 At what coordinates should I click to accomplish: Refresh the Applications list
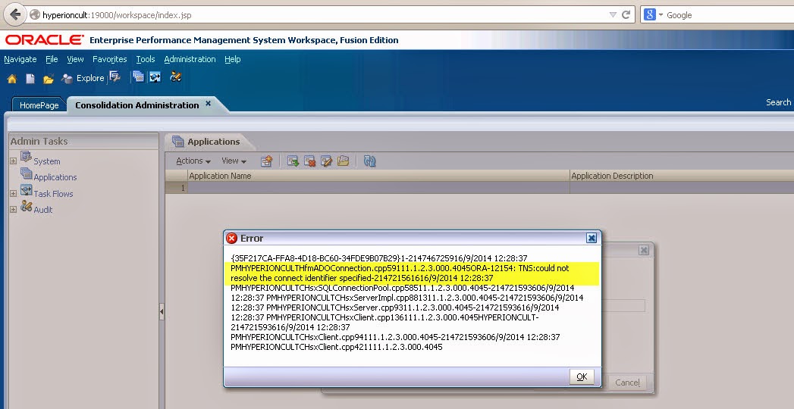(x=369, y=161)
